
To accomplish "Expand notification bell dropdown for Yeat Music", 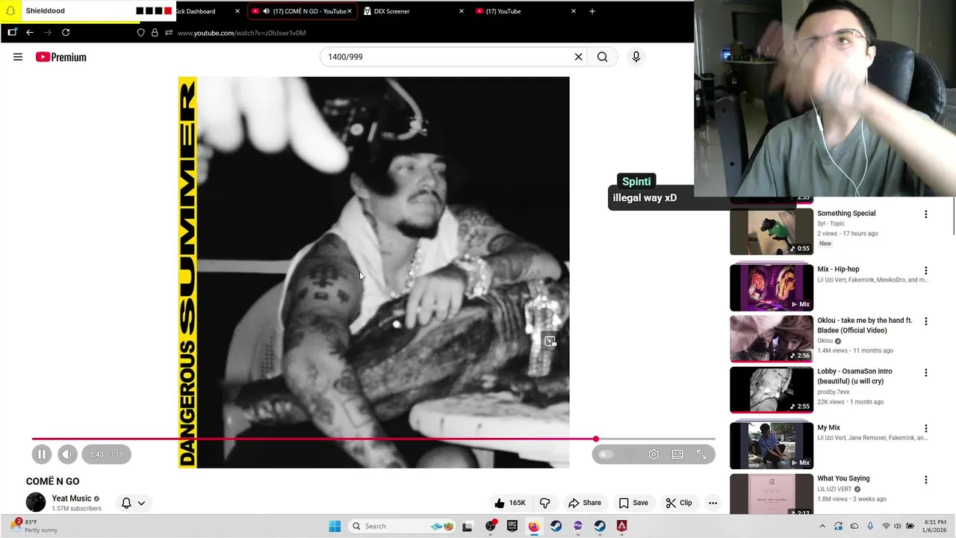I will pos(133,503).
